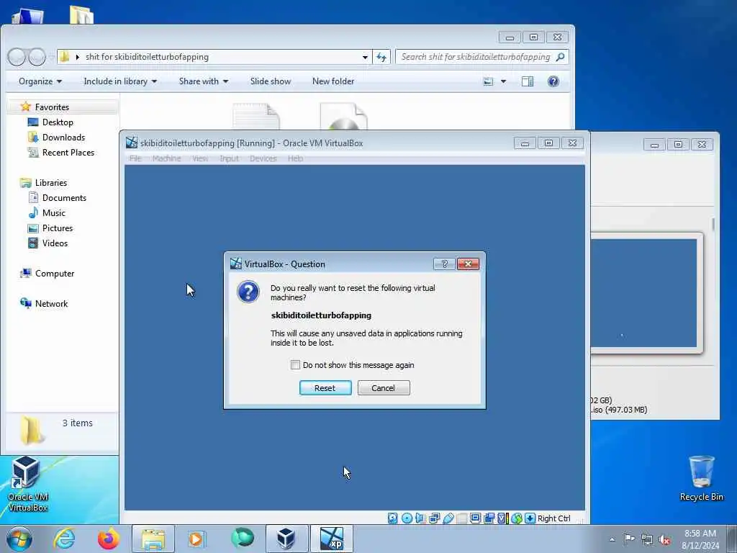737x553 pixels.
Task: Open the Organize dropdown in Explorer
Action: 40,81
